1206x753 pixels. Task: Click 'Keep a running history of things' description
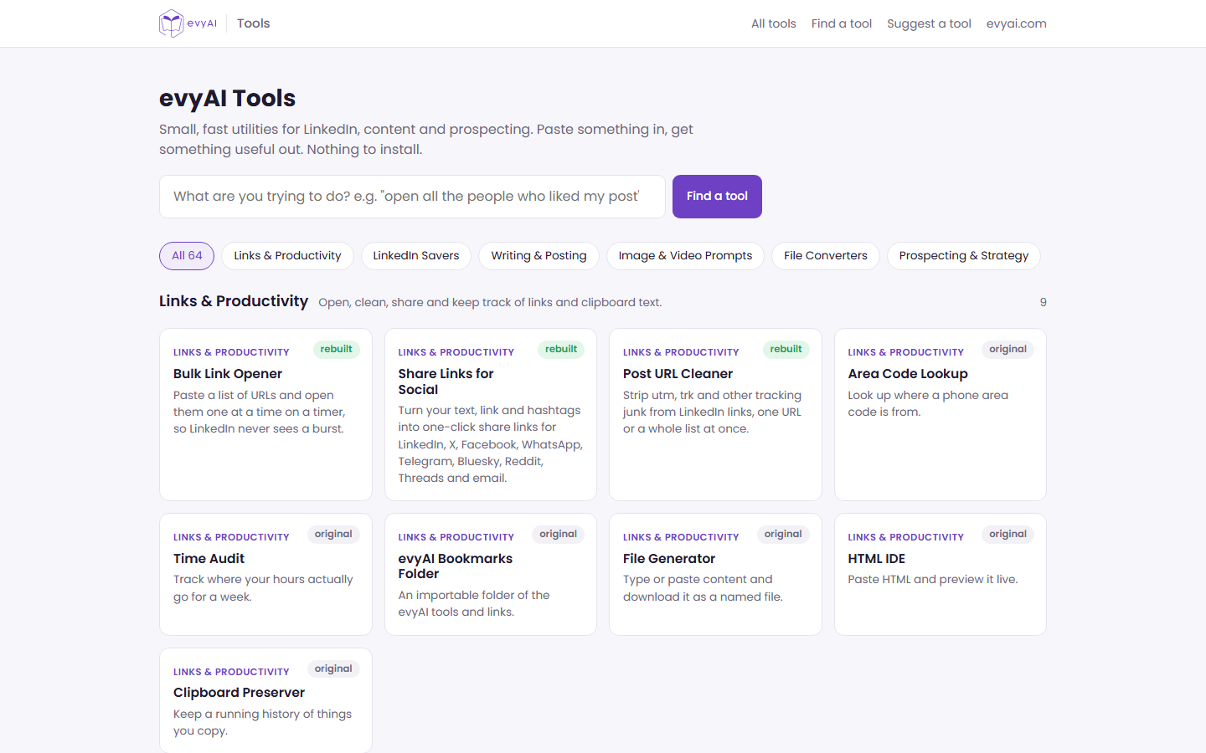point(262,722)
